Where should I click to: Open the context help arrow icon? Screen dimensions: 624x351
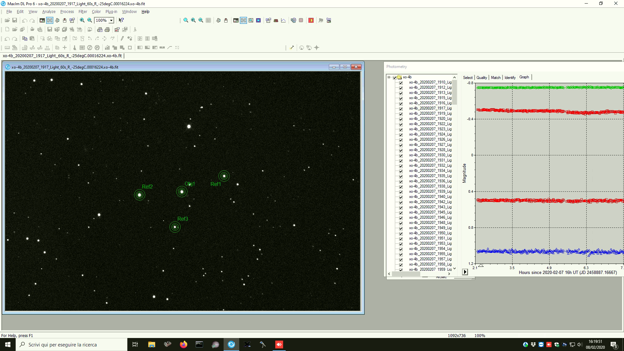click(x=121, y=20)
